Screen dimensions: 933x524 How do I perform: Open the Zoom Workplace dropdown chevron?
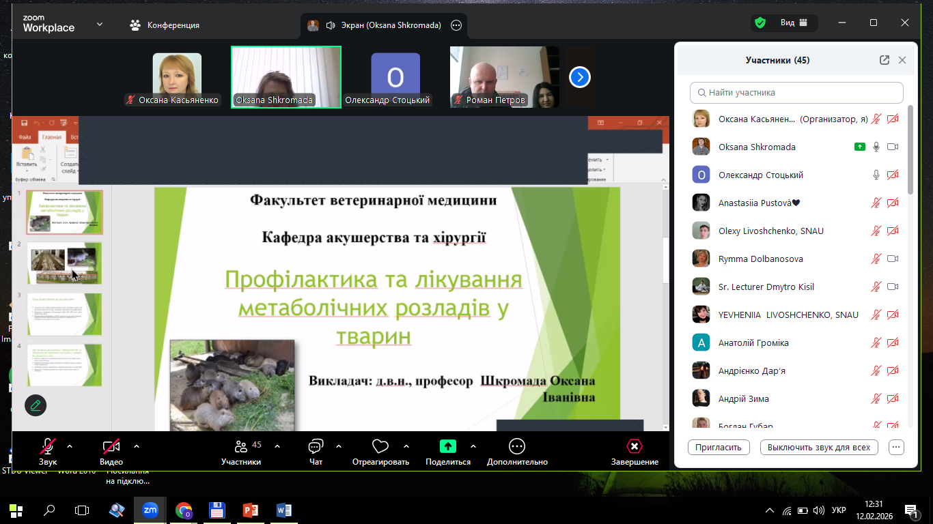[x=100, y=25]
